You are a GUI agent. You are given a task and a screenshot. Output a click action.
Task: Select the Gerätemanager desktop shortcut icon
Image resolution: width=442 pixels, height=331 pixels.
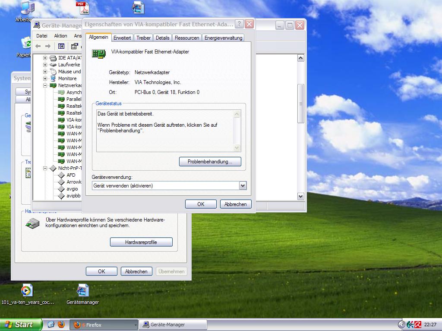82,290
